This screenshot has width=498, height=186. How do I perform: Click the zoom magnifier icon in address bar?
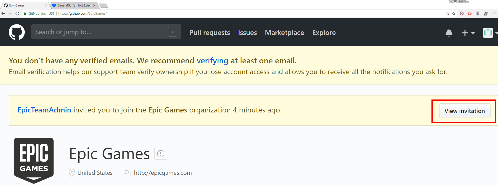pyautogui.click(x=447, y=13)
